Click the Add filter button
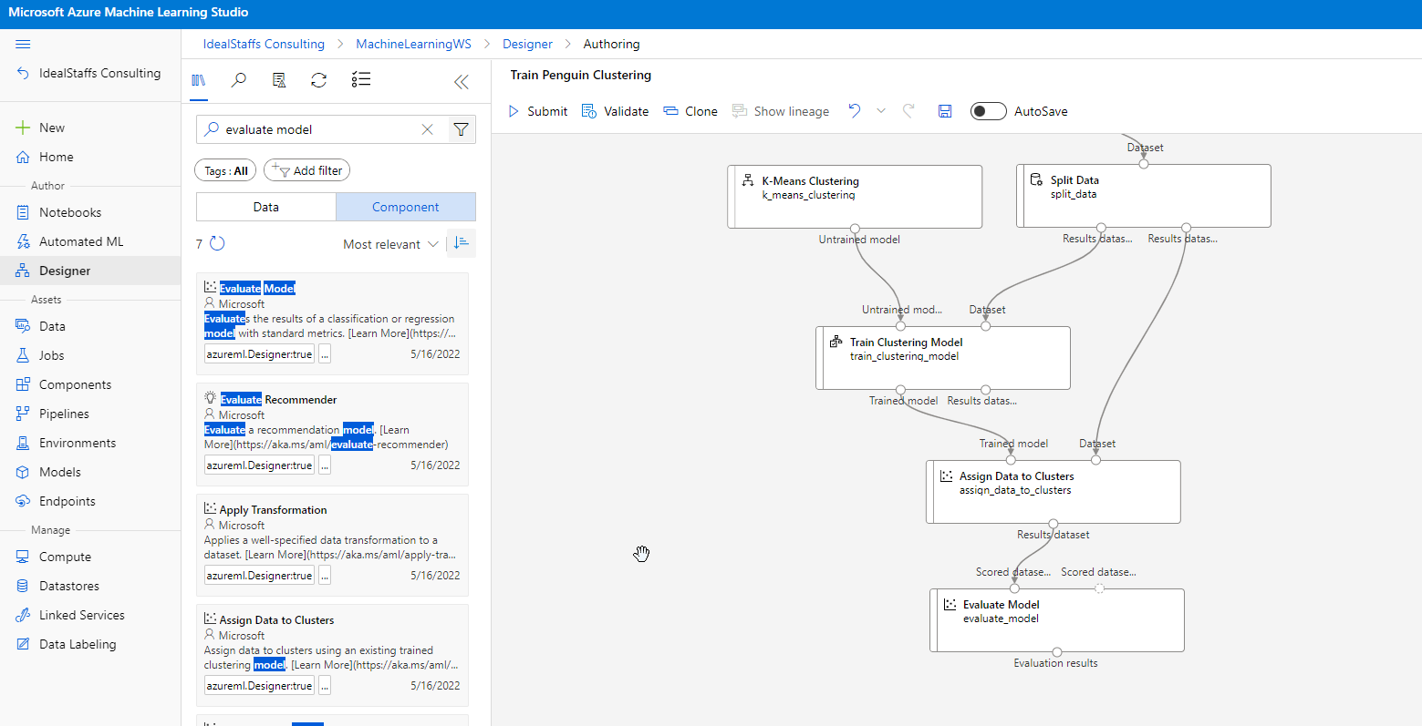Viewport: 1422px width, 726px height. 307,170
